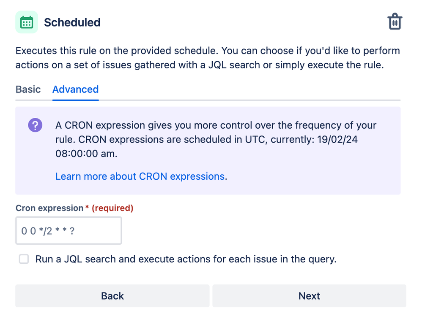Switch to the Basic tab
This screenshot has width=422, height=319.
pyautogui.click(x=28, y=89)
